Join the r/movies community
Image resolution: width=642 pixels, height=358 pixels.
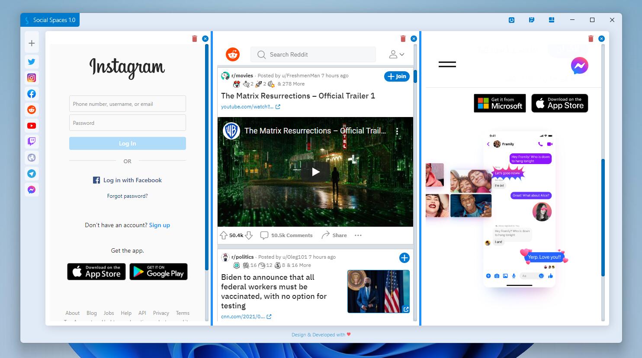(397, 76)
